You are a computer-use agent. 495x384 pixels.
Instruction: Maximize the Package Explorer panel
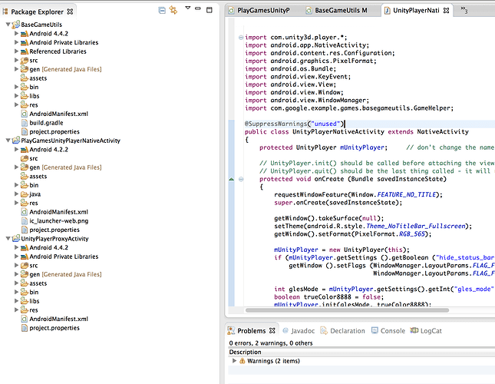coord(210,10)
